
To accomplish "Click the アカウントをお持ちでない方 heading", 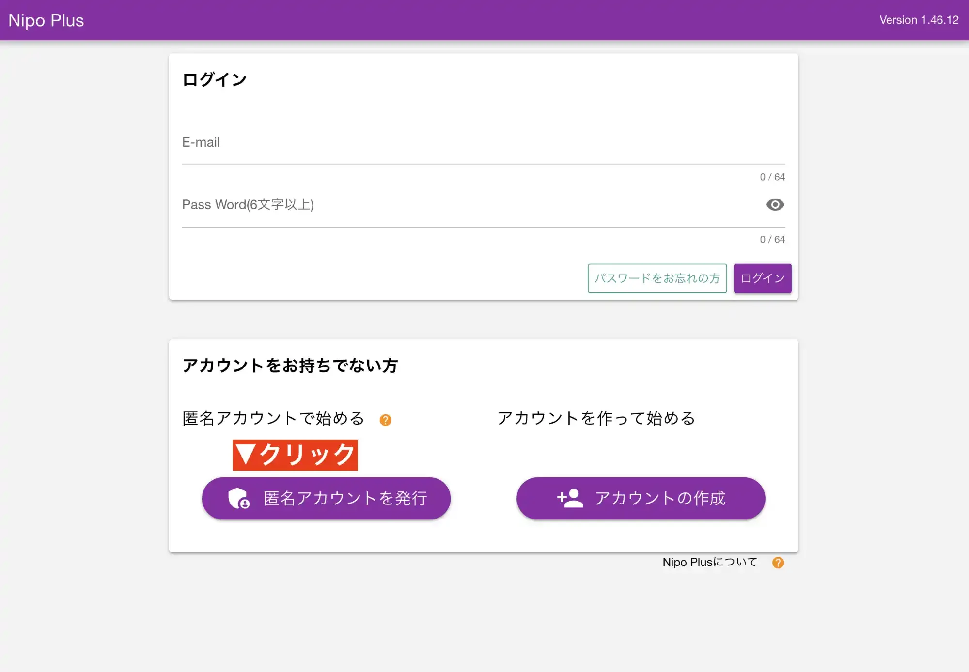I will pos(290,366).
